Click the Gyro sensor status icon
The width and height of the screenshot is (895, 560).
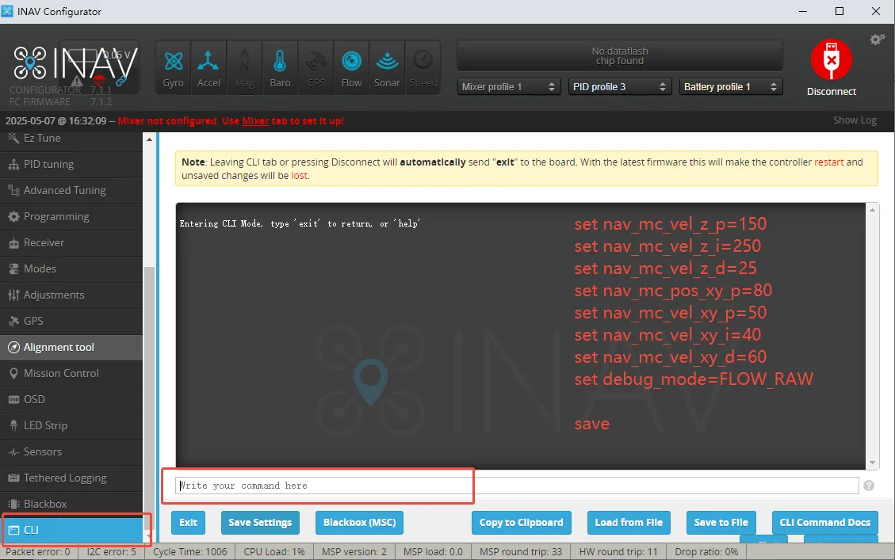click(x=173, y=68)
